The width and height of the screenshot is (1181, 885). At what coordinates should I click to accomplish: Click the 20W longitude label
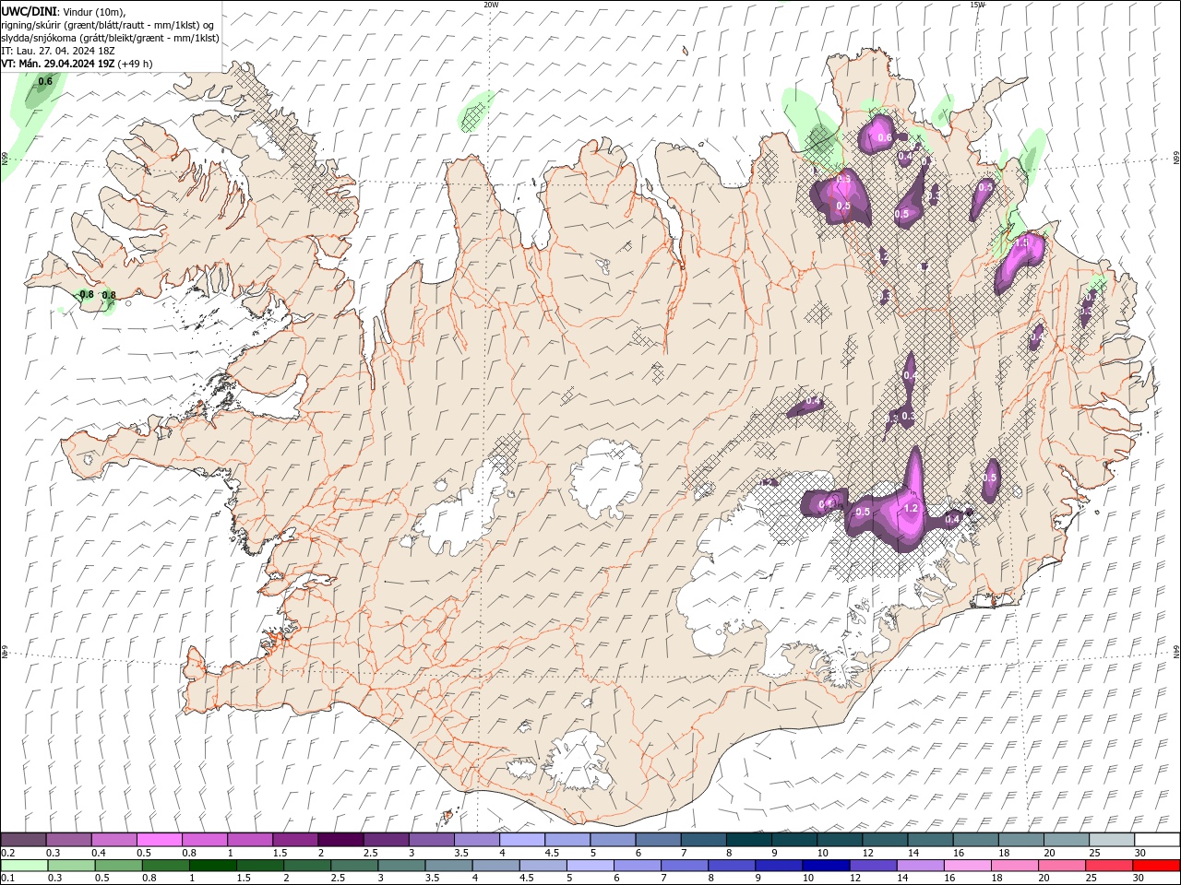point(491,5)
